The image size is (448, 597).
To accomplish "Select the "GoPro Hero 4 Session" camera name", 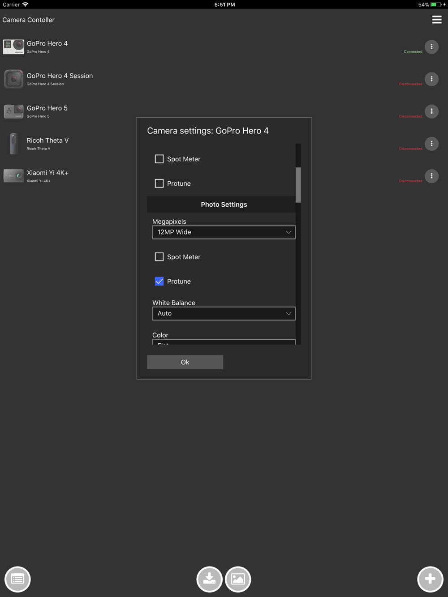I will coord(60,76).
